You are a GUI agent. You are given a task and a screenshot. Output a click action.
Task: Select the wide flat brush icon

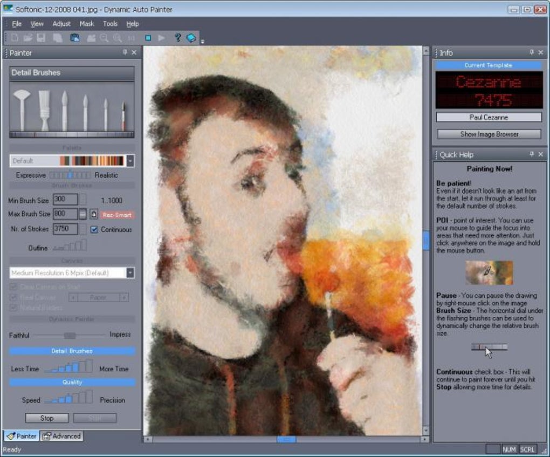pyautogui.click(x=44, y=110)
